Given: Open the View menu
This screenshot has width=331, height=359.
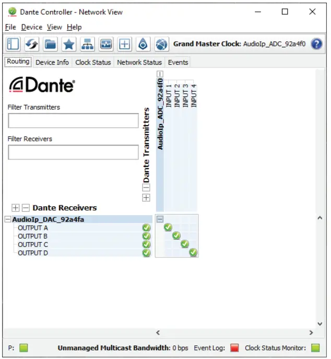Looking at the screenshot, I should click(54, 27).
